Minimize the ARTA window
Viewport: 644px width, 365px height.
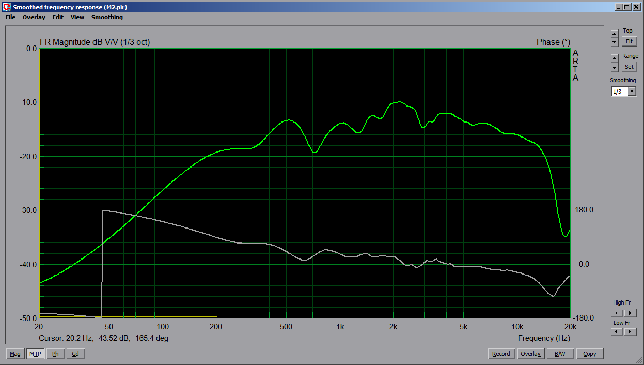click(619, 7)
